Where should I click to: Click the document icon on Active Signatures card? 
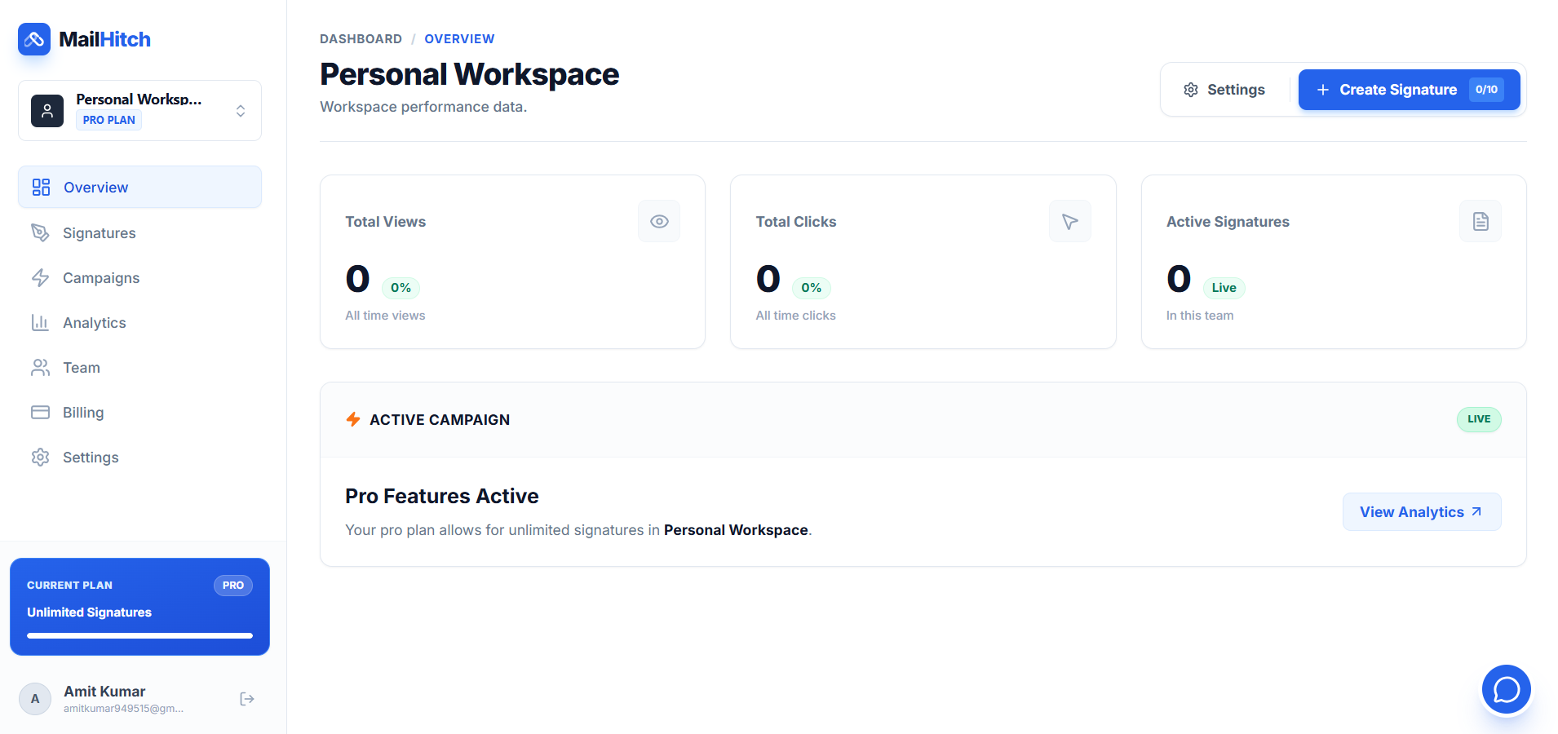pos(1480,221)
